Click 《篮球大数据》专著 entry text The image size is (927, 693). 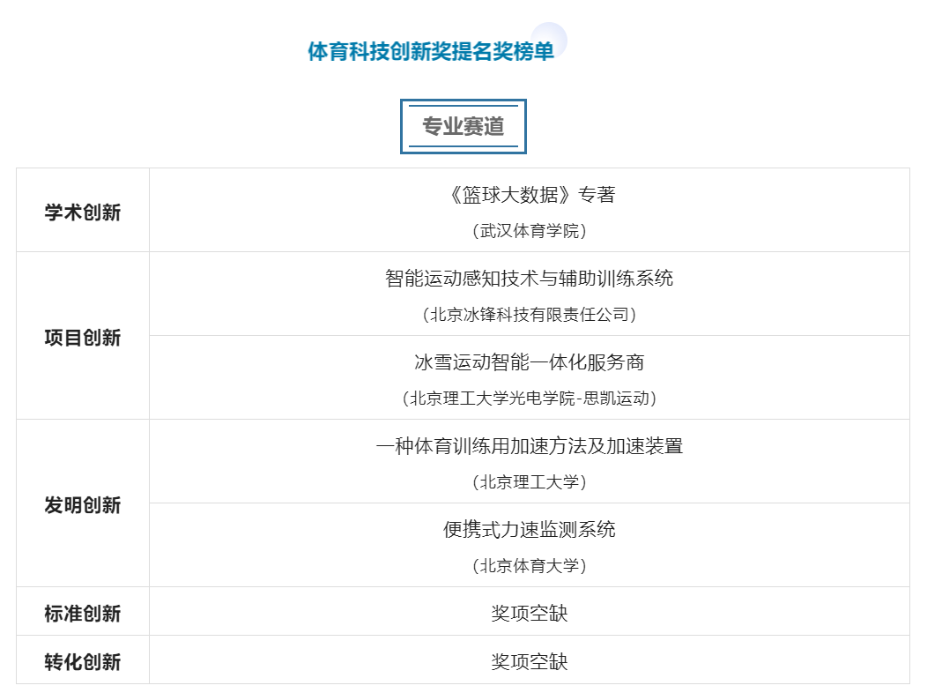pos(530,195)
